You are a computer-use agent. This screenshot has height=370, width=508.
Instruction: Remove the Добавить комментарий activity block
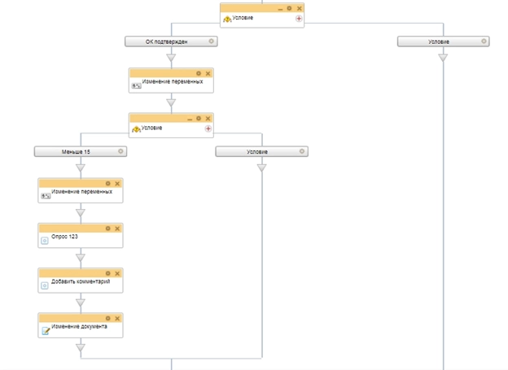tap(117, 273)
